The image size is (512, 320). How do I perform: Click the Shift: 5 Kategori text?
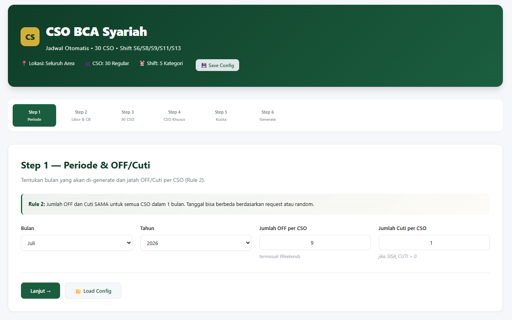click(165, 64)
